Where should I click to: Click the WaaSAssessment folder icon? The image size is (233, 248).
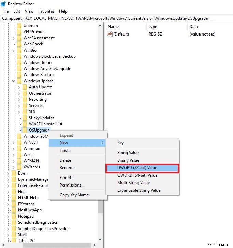(19, 38)
